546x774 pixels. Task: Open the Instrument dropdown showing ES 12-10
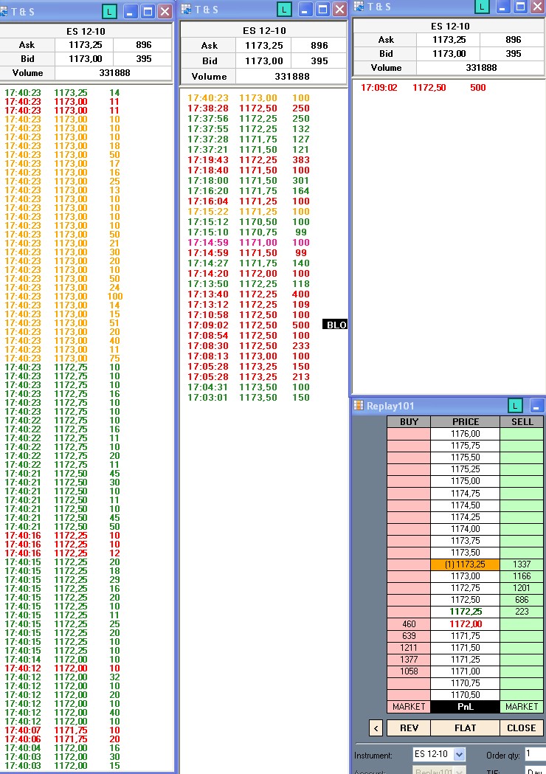coord(459,754)
